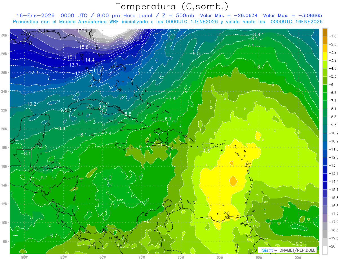
Task: Click 'Valor Min. = -26.0634' in header
Action: click(230, 15)
